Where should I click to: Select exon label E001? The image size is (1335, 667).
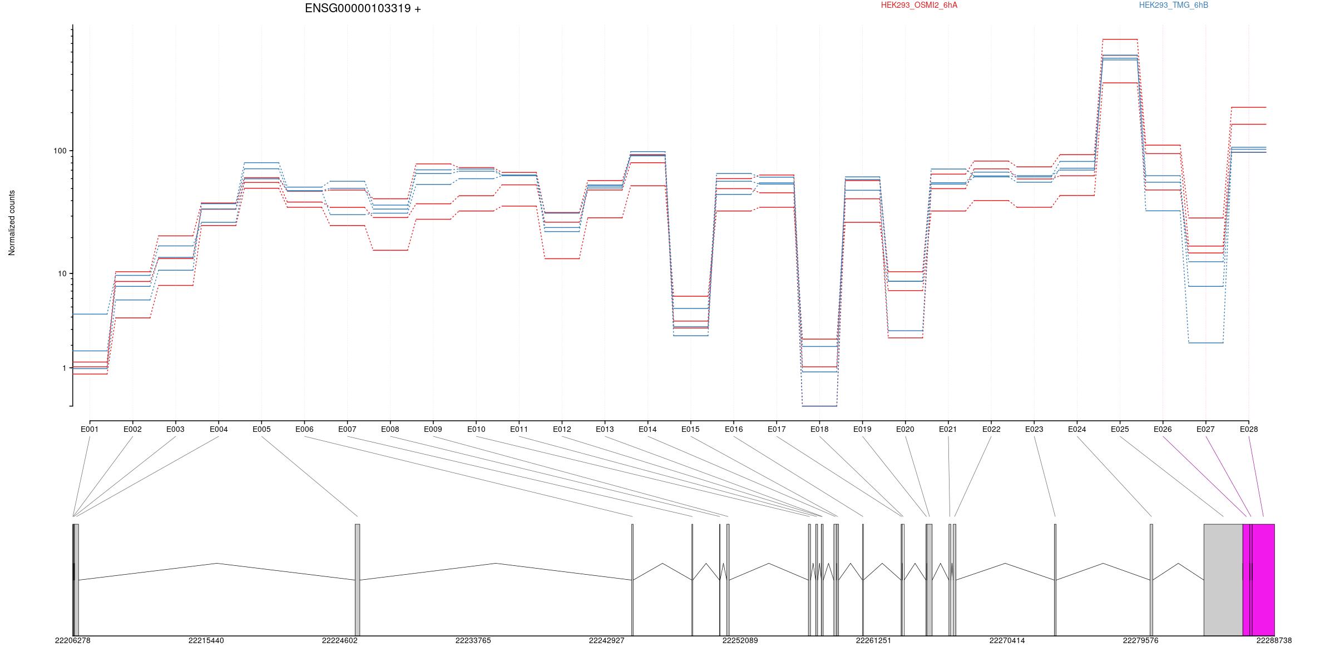pos(90,429)
